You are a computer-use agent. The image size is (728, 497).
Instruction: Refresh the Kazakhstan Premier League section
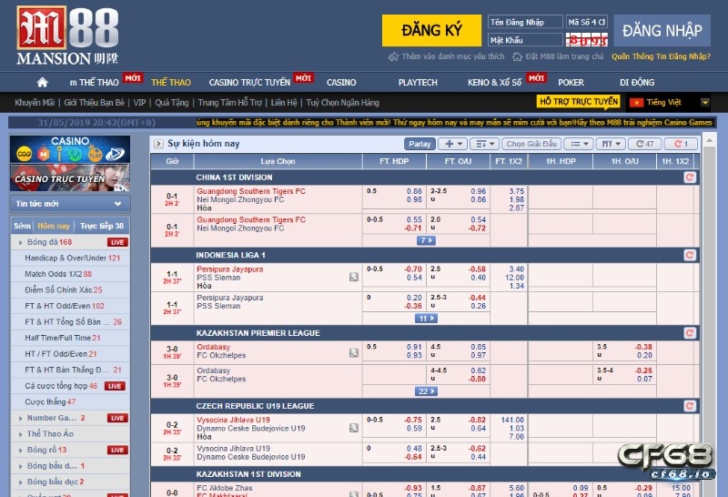[x=690, y=333]
